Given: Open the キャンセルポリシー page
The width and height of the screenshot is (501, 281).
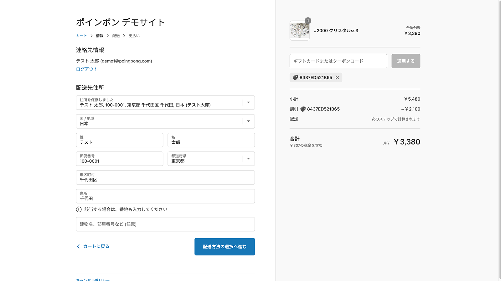Looking at the screenshot, I should click(92, 280).
